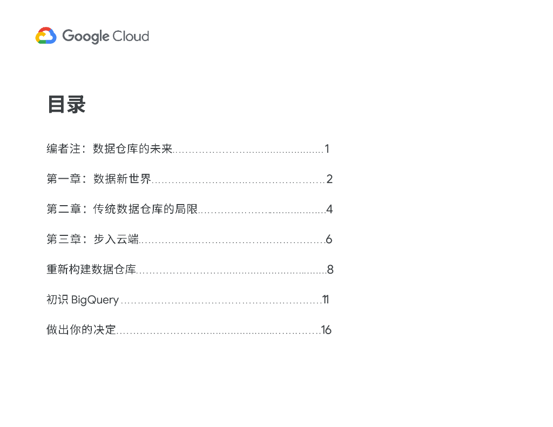Viewport: 553px width, 427px height.
Task: Click the 目录 heading
Action: [66, 105]
